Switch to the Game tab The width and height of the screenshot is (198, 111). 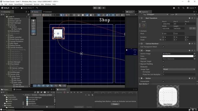pyautogui.click(x=129, y=12)
